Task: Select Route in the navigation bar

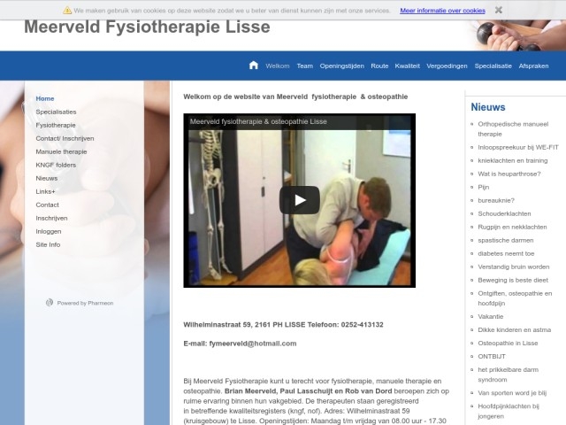Action: 379,66
